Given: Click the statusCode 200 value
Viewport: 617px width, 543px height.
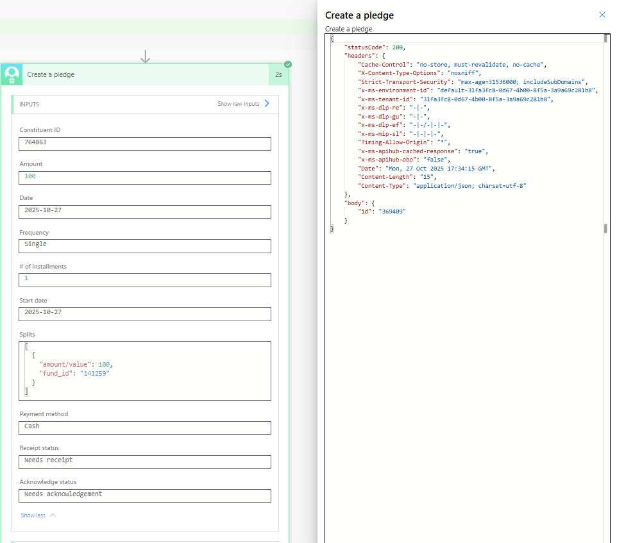Looking at the screenshot, I should click(x=398, y=47).
